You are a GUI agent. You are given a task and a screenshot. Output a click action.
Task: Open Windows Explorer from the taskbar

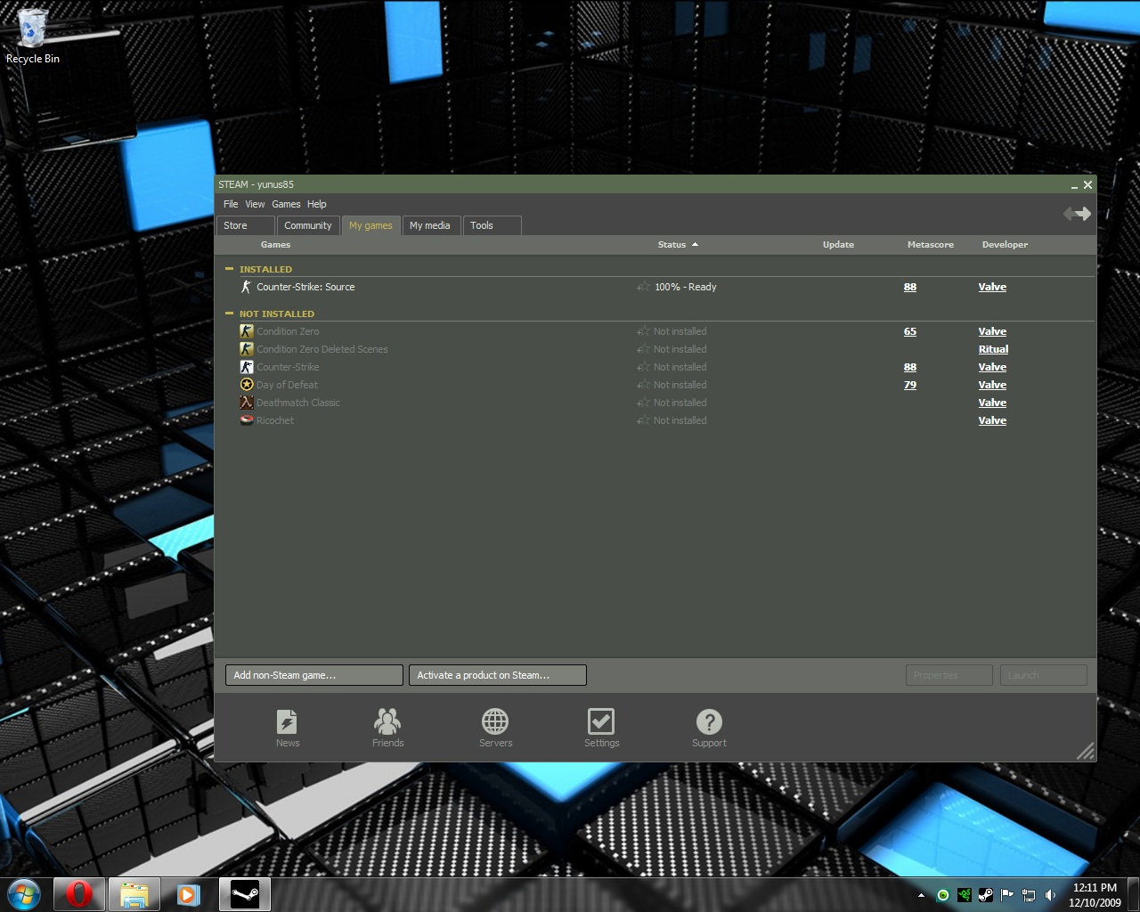coord(134,893)
